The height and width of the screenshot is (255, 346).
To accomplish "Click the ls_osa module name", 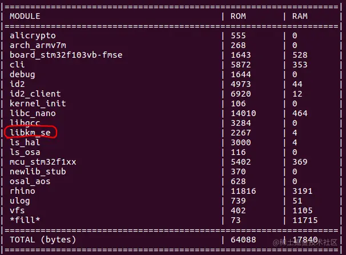I will click(x=25, y=152).
